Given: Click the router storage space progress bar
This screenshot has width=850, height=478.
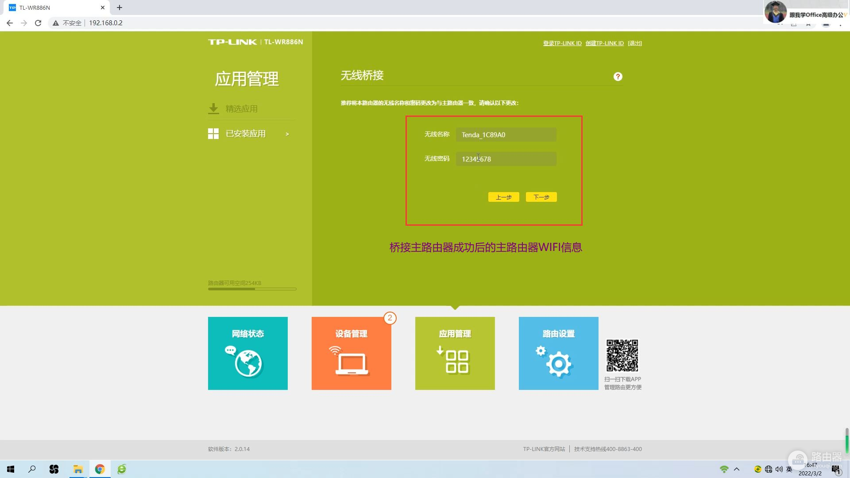Looking at the screenshot, I should click(x=252, y=289).
